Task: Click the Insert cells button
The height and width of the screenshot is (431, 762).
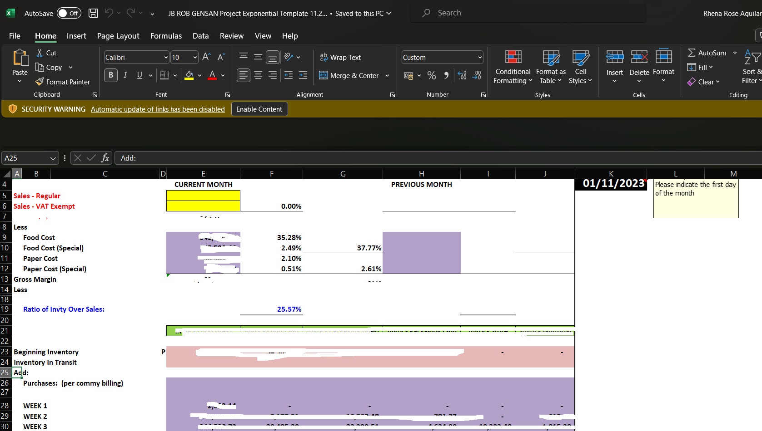Action: pos(614,66)
